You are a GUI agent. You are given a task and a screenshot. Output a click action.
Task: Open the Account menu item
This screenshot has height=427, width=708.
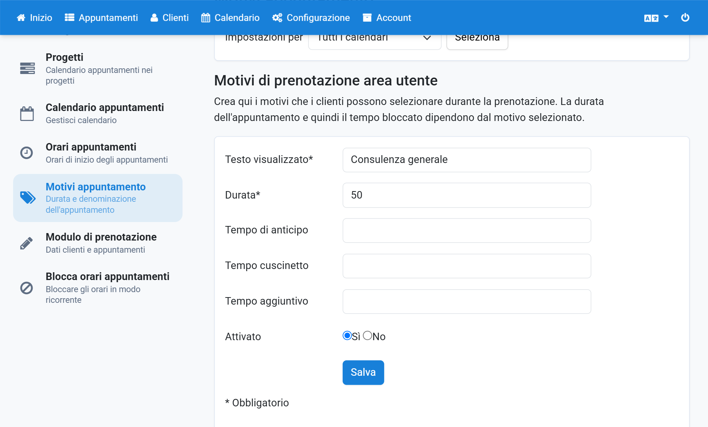[x=387, y=18]
